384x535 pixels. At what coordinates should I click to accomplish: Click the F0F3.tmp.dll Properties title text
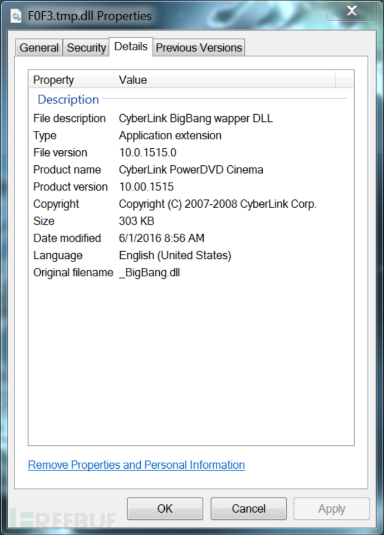click(x=90, y=16)
